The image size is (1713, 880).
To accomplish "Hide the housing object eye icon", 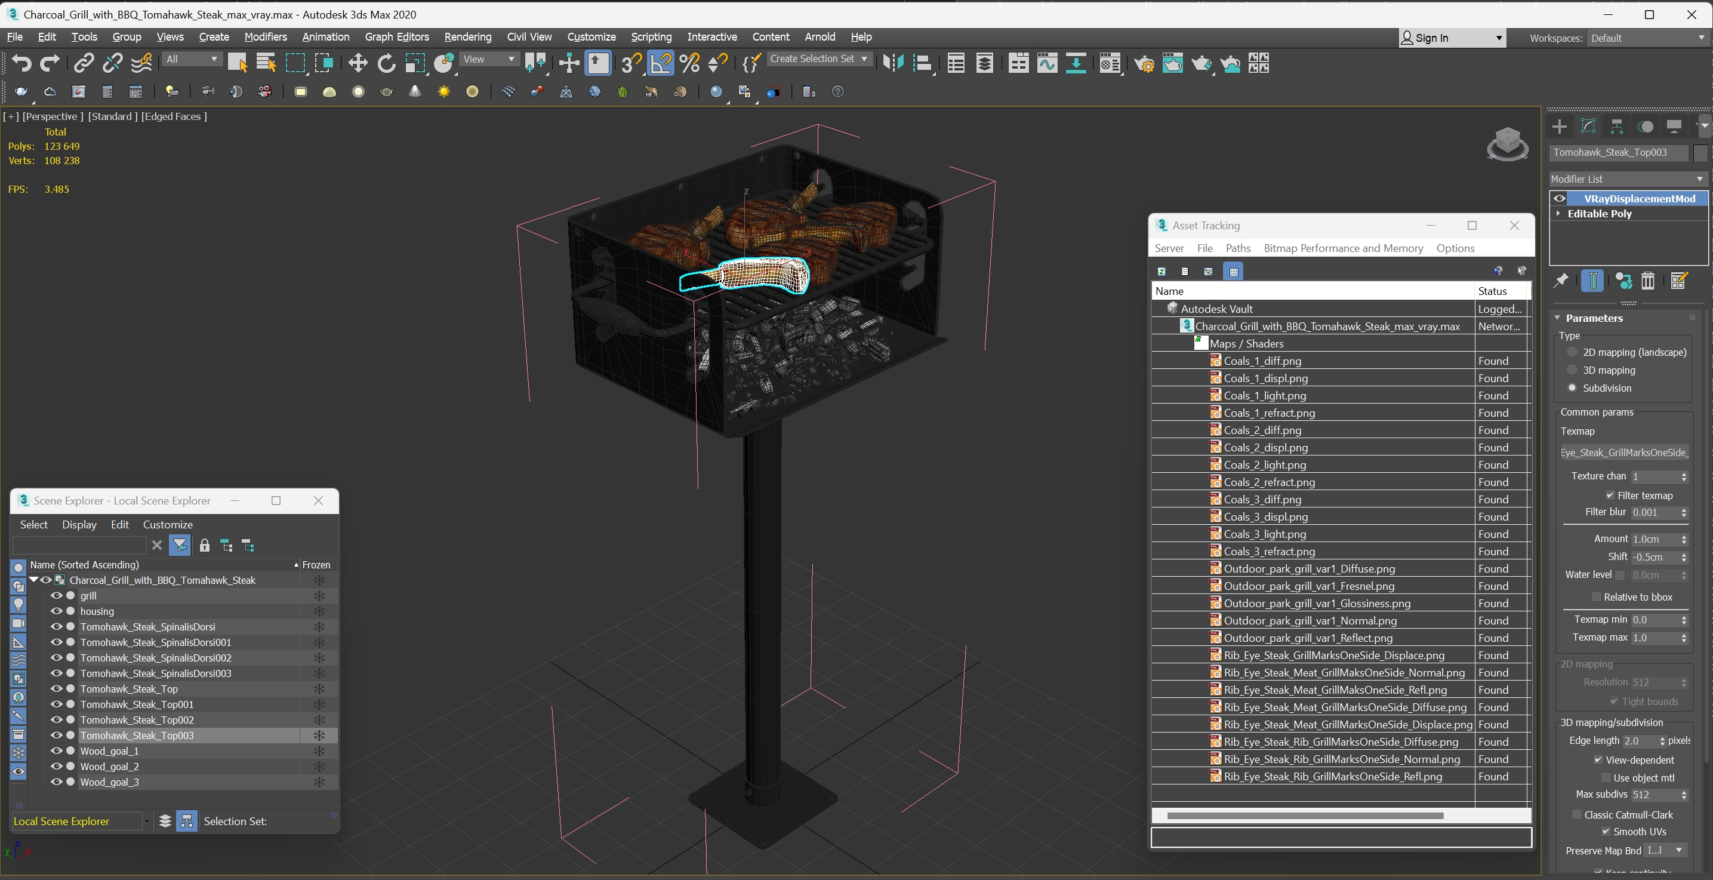I will (x=57, y=611).
